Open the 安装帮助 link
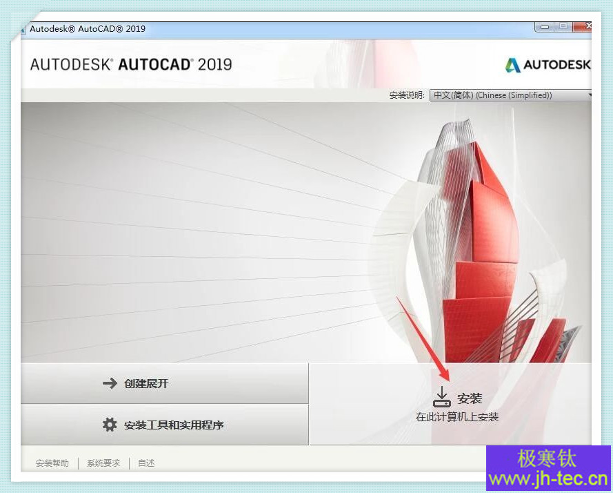Viewport: 613px width, 493px height. point(52,463)
